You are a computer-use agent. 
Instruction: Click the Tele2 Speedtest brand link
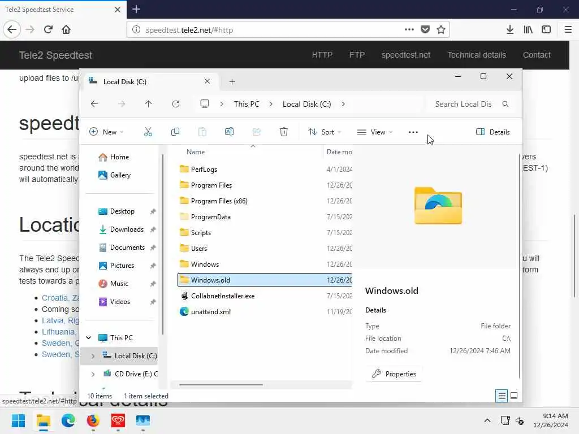click(55, 55)
